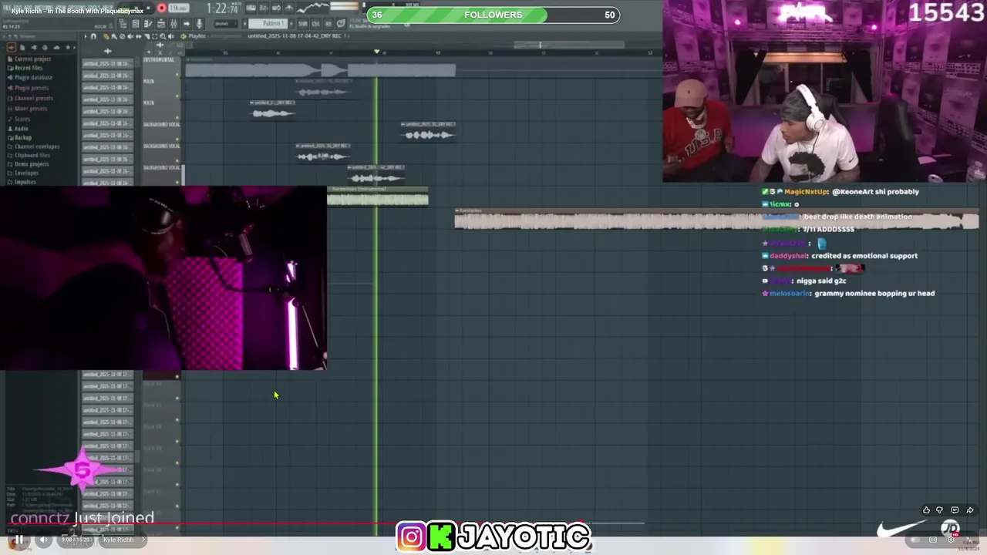Expand Demo projects folder

click(29, 164)
